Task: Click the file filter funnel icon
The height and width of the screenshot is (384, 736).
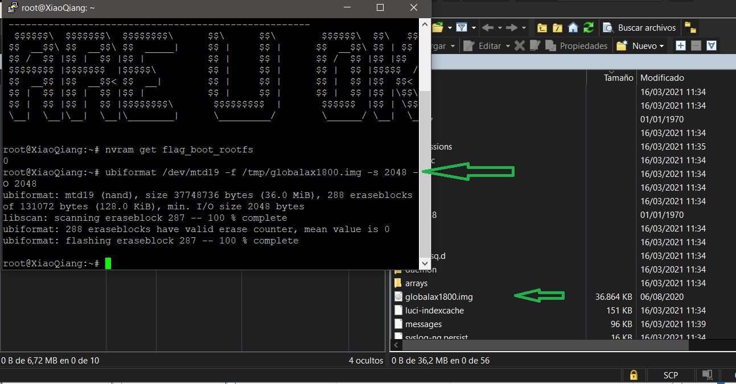Action: 462,27
